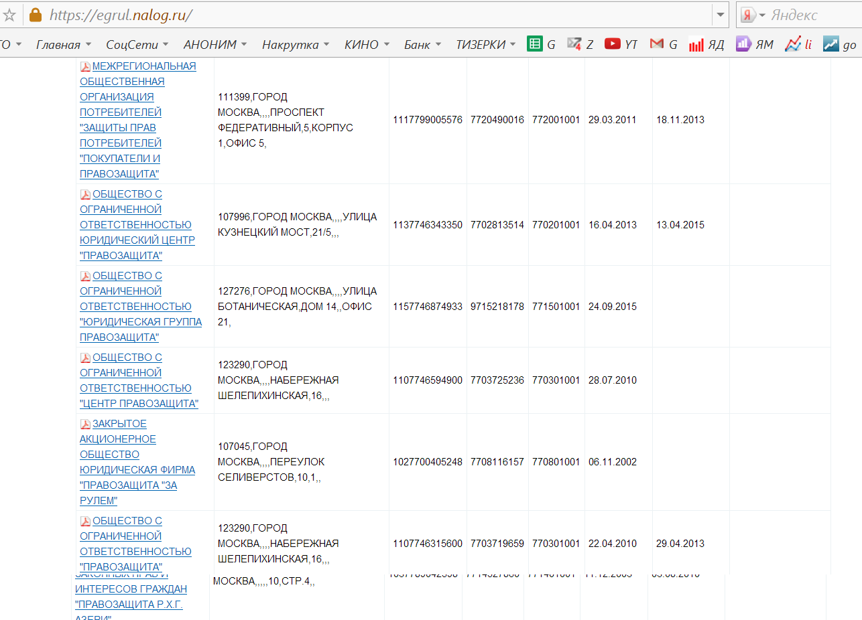Open the ЯМ purple chart bookmark
The width and height of the screenshot is (862, 620).
pos(754,44)
